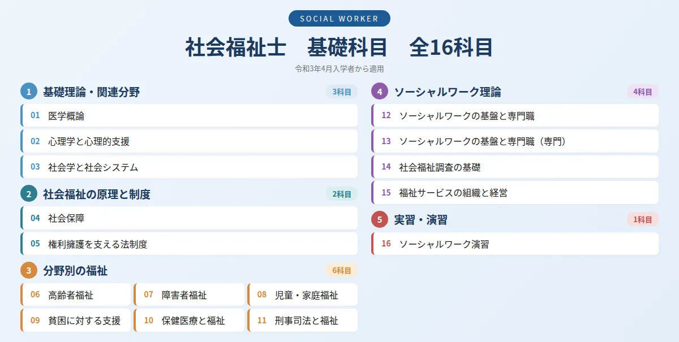Click the subtitle 令和3年4月入学者から適用

point(339,69)
